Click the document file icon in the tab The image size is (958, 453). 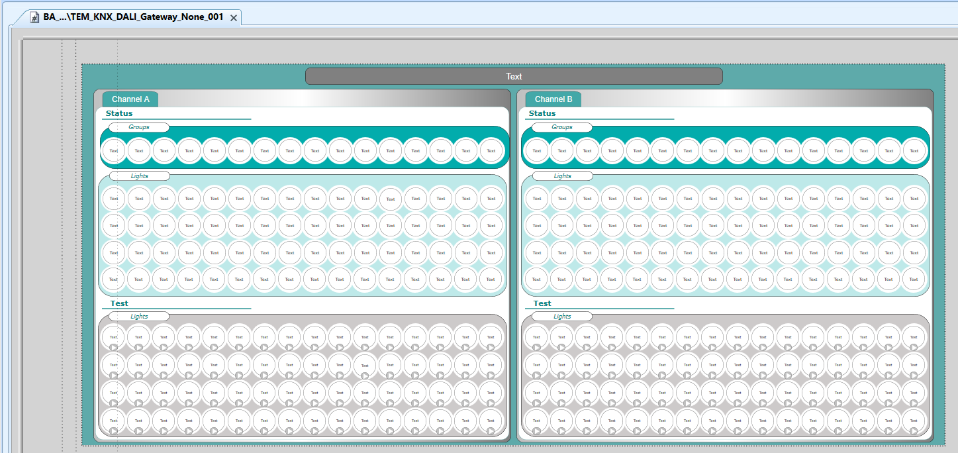[x=34, y=18]
